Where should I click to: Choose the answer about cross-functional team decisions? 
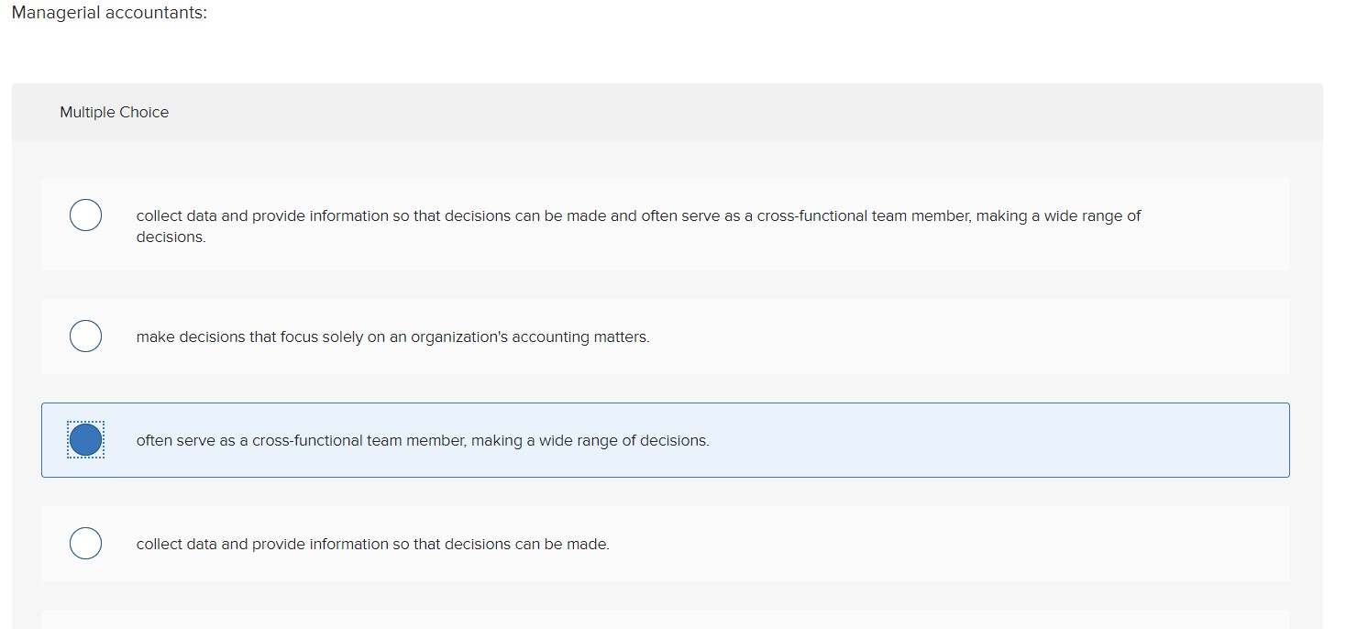[x=422, y=440]
